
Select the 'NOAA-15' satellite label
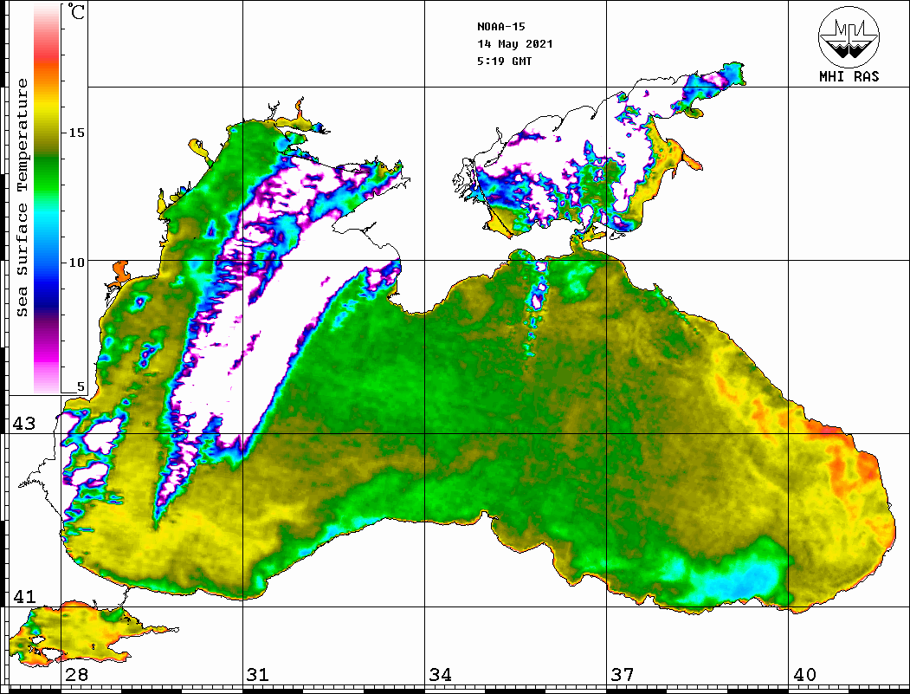point(500,27)
